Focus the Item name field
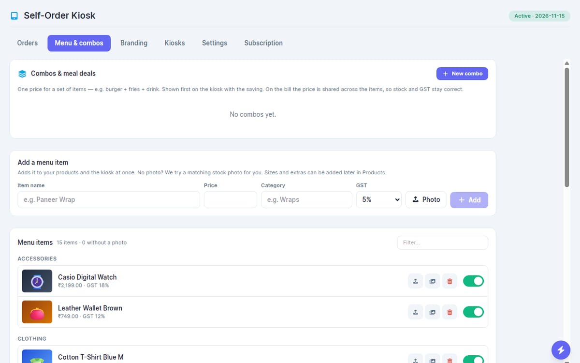 [x=109, y=199]
